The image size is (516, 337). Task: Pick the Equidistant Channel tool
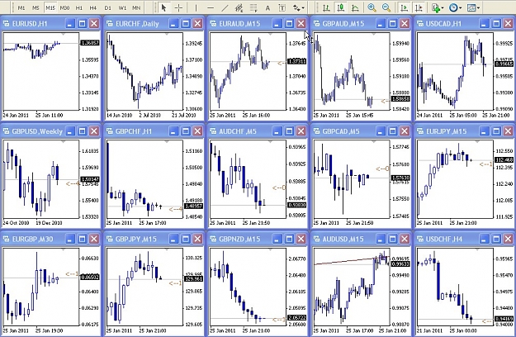click(x=239, y=7)
